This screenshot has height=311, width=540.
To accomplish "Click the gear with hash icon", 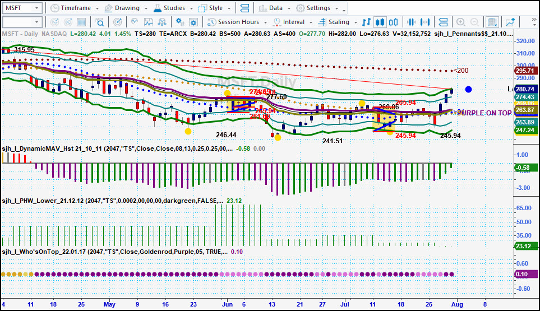I will click(180, 22).
